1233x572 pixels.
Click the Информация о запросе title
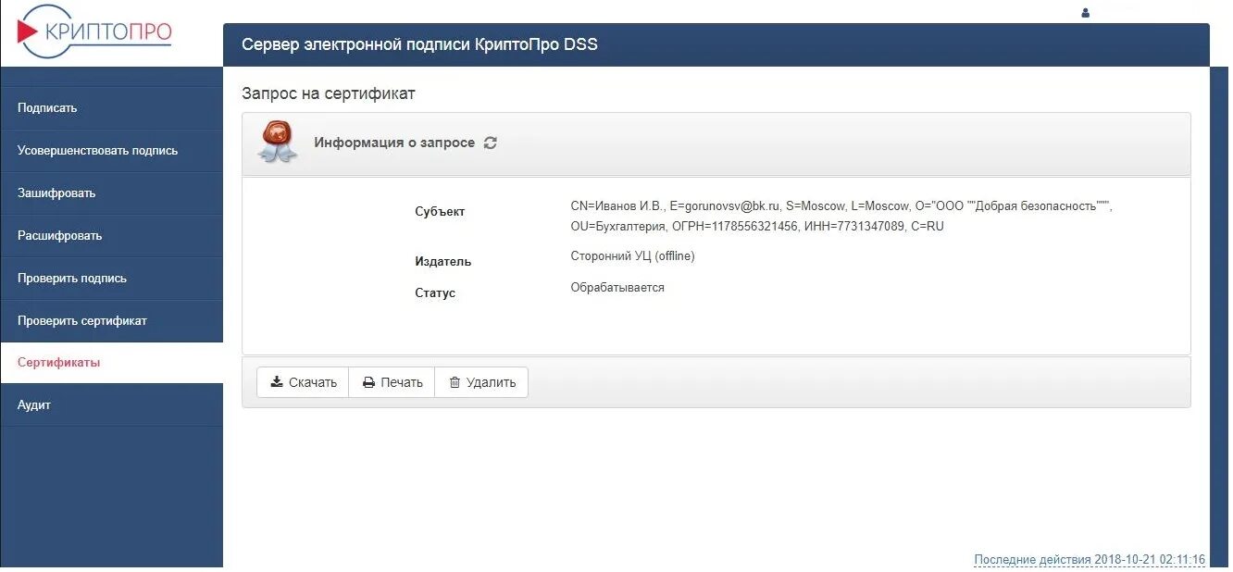[x=394, y=143]
